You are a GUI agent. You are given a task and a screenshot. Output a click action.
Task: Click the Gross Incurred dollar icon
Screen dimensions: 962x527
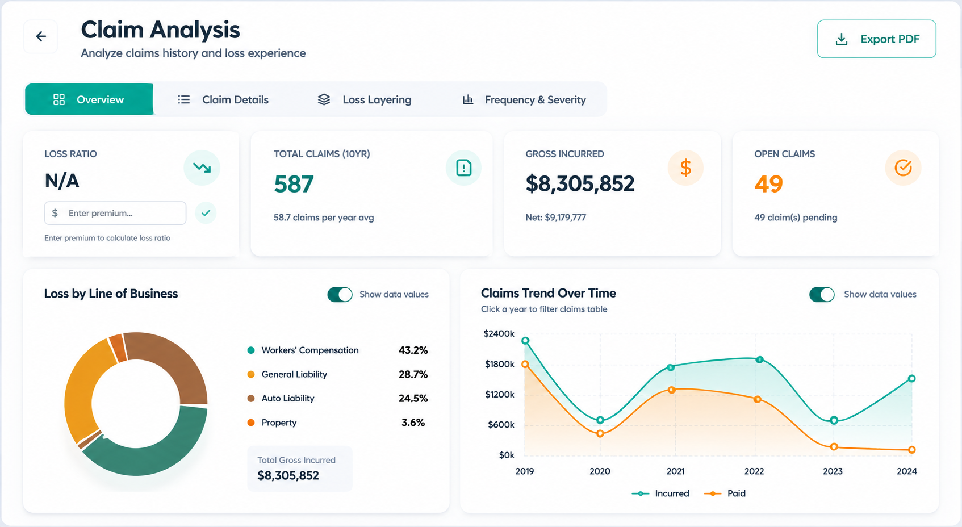tap(685, 168)
